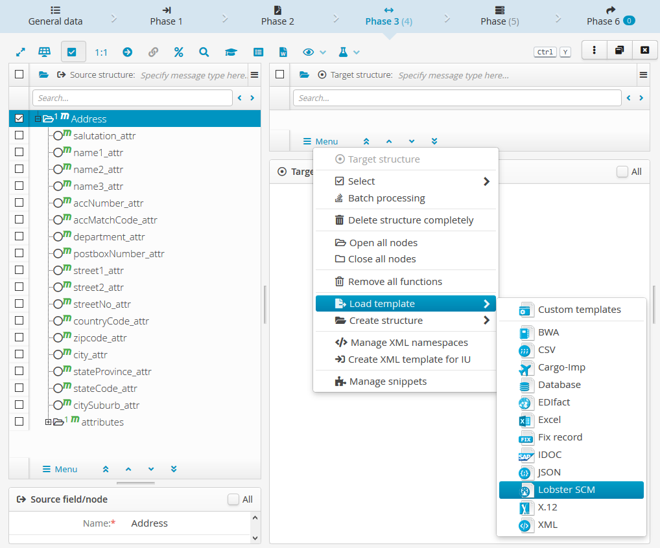Toggle the source structure header checkbox
The width and height of the screenshot is (660, 548).
pyautogui.click(x=19, y=74)
